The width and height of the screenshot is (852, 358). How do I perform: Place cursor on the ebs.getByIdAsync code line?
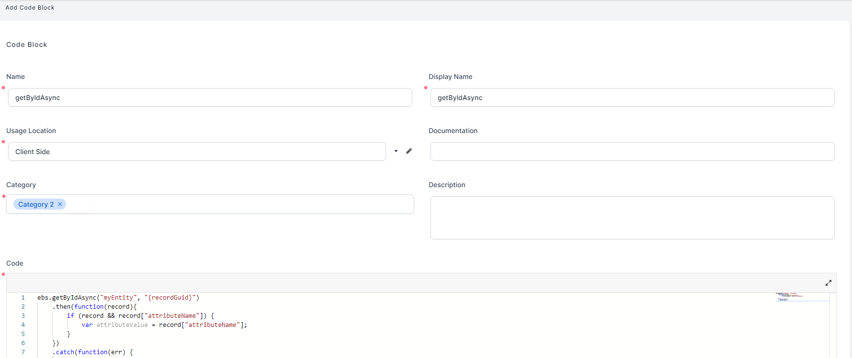(x=118, y=298)
